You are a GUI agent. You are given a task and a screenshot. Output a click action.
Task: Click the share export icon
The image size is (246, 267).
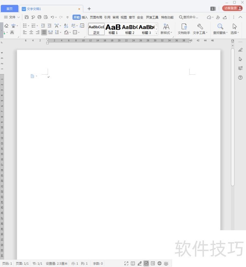[x=225, y=17]
